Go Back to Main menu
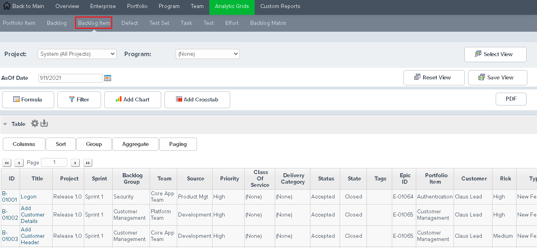The width and height of the screenshot is (537, 249). 28,6
